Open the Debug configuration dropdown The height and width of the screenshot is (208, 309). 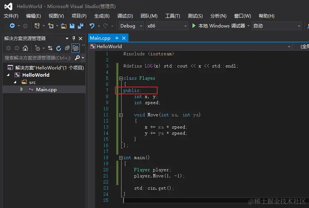131,26
